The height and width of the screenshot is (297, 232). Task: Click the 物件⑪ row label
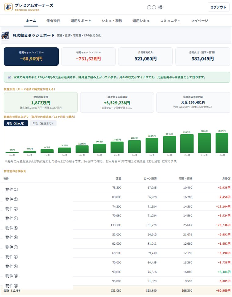12,285
